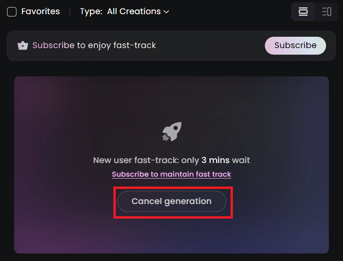Click the pink Subscribe word in banner

coord(53,45)
